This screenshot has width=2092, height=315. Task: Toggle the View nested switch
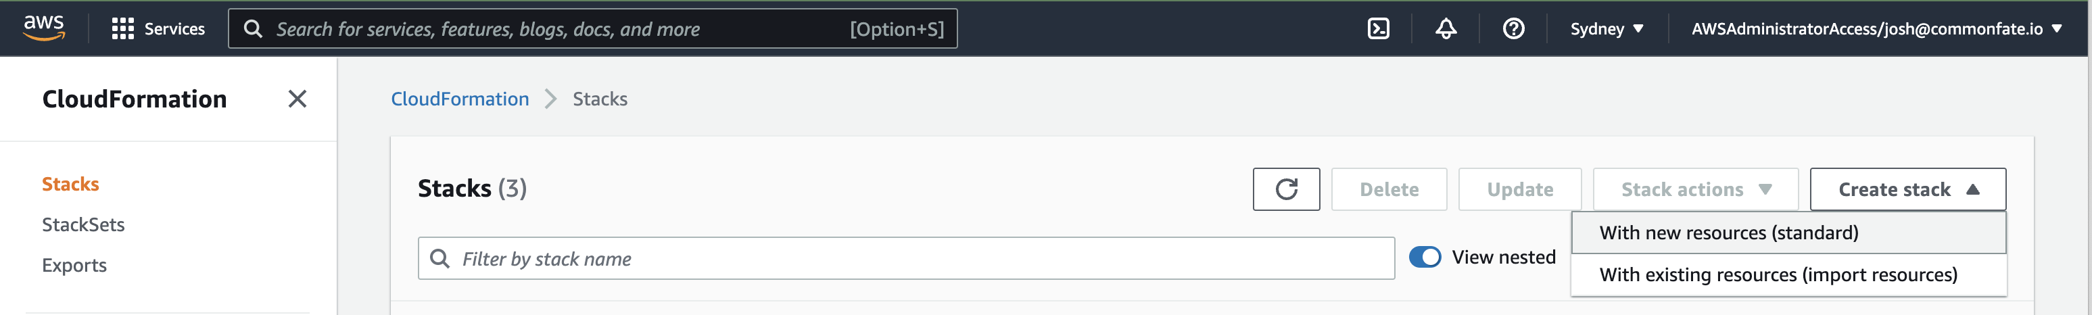click(x=1425, y=258)
